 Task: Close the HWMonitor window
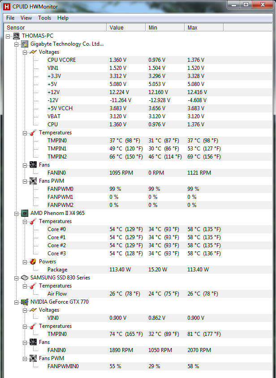pos(263,4)
